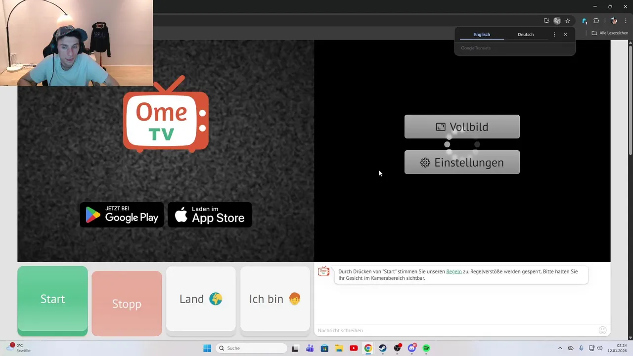Open Google Translate popup options menu
The height and width of the screenshot is (356, 633).
(x=554, y=35)
